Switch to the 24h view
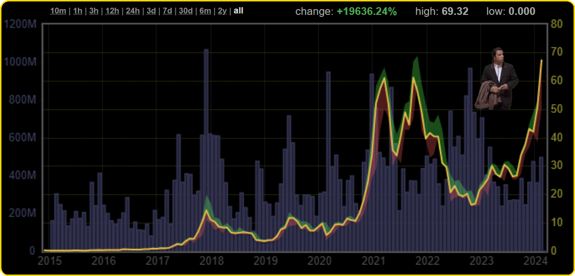The width and height of the screenshot is (575, 276). pos(133,11)
